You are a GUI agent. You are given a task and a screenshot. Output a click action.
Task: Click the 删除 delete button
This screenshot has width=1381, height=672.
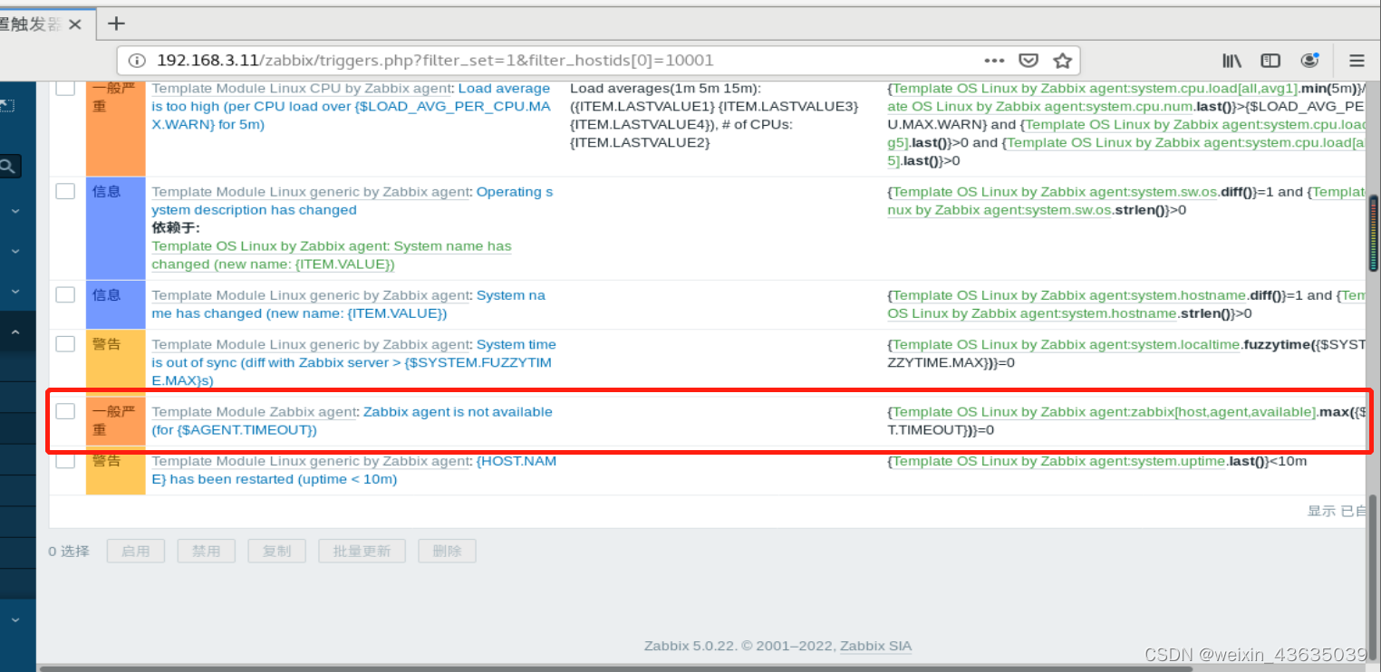pos(447,551)
